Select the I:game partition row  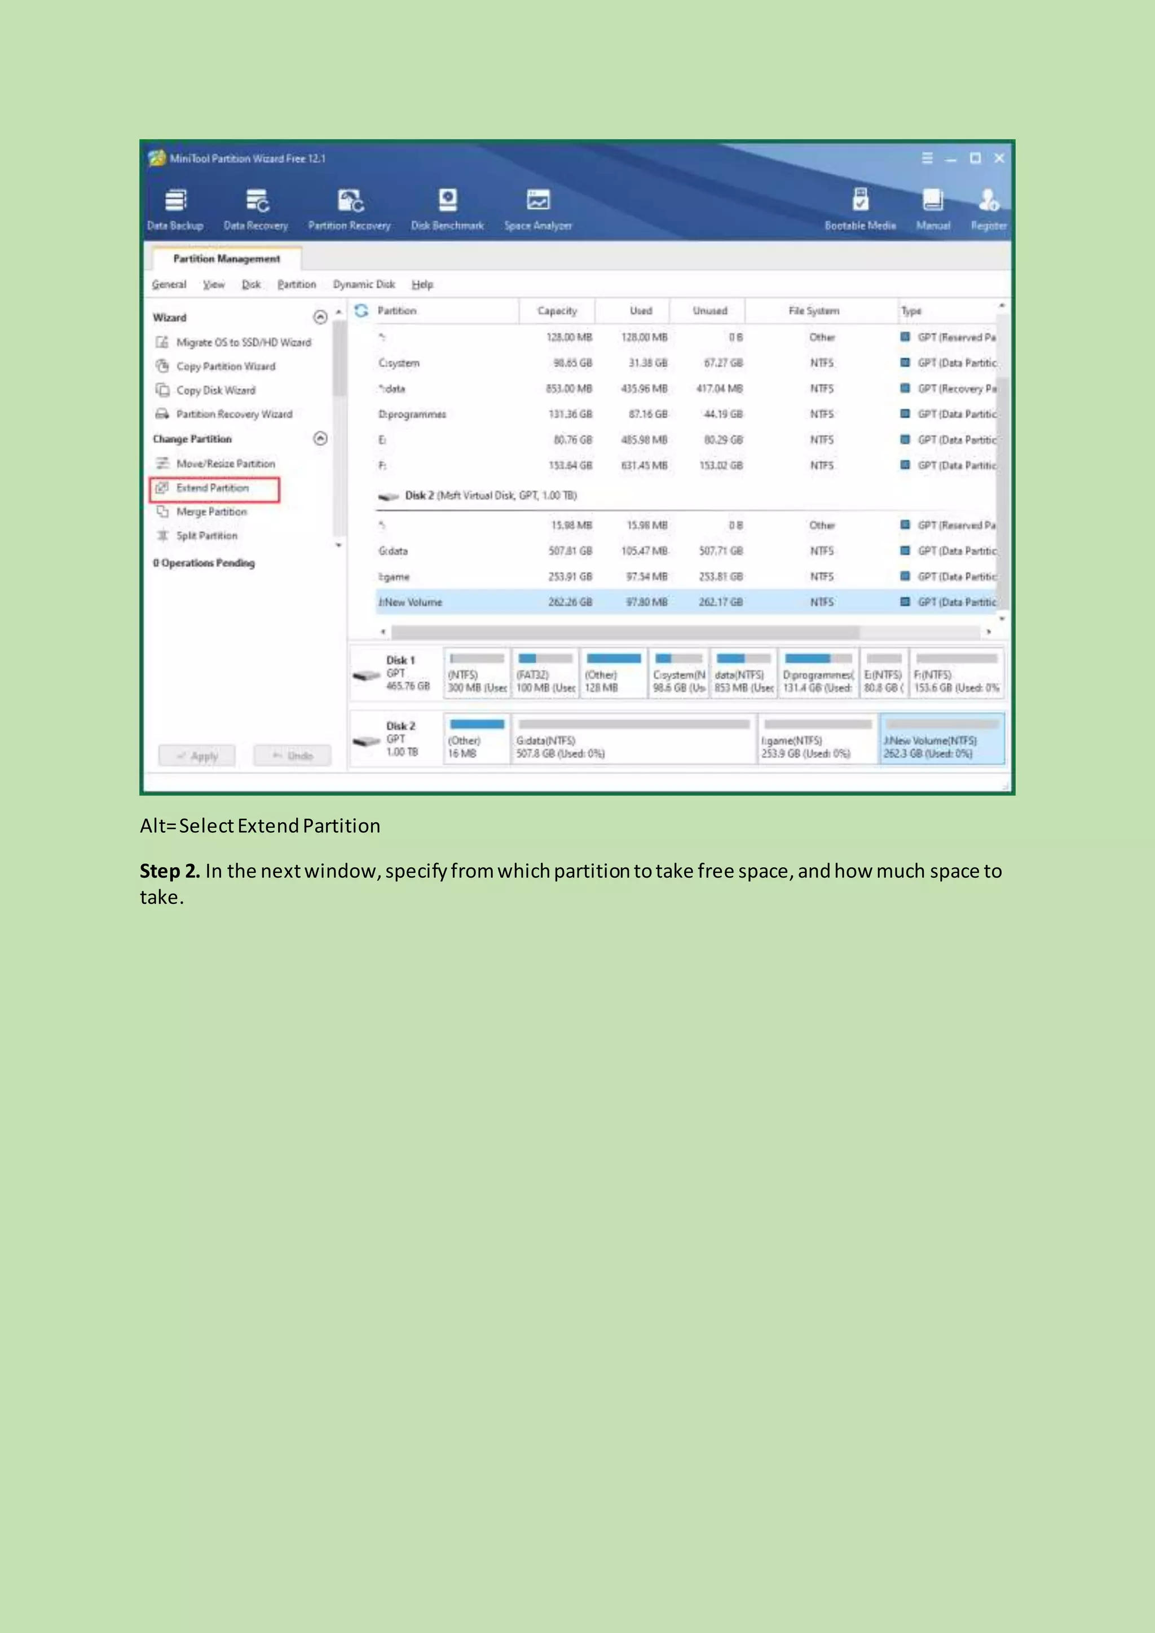click(687, 577)
